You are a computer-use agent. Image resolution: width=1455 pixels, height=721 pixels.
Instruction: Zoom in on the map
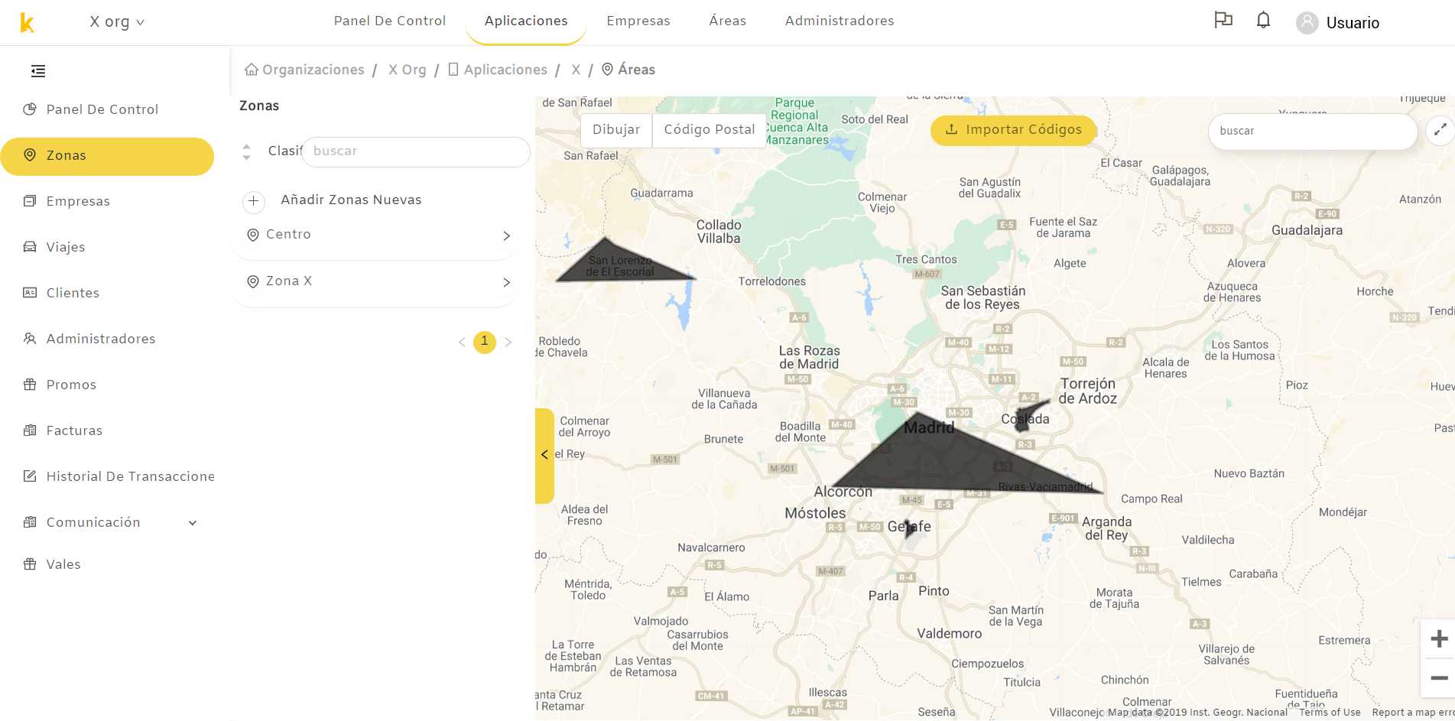click(x=1439, y=638)
